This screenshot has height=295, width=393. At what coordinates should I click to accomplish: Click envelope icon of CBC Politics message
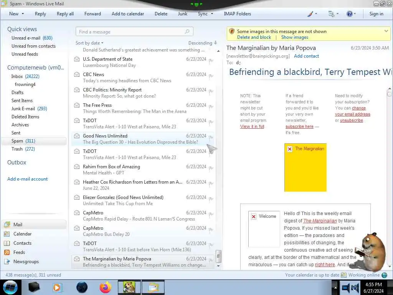pos(77,90)
